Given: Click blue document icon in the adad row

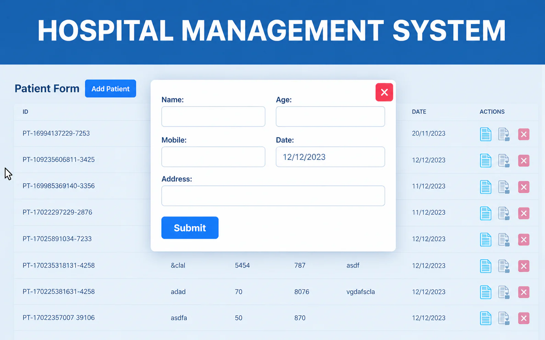Looking at the screenshot, I should pos(485,292).
